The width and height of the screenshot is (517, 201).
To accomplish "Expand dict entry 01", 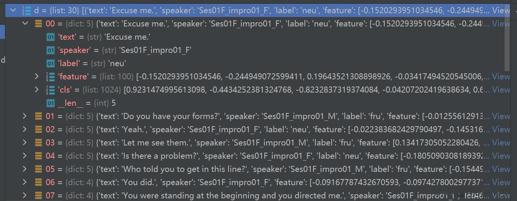I will [x=25, y=116].
